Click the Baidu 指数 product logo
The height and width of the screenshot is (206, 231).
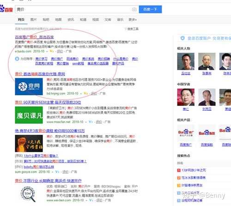point(207,133)
